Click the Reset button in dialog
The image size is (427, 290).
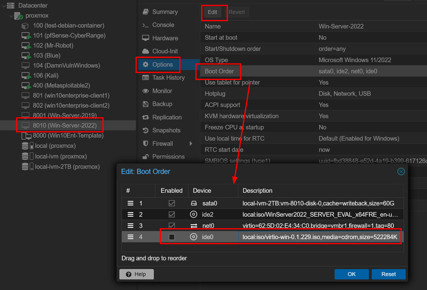(388, 274)
